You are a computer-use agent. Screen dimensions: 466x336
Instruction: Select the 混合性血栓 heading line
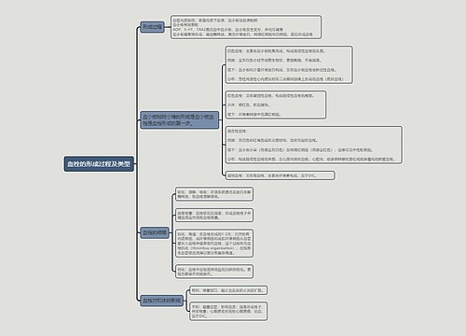coord(237,132)
